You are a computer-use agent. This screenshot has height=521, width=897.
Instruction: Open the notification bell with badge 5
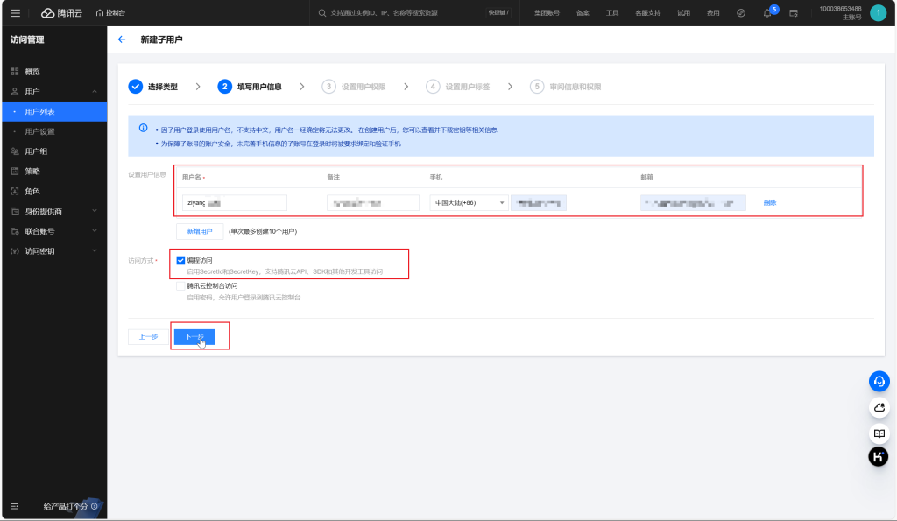point(767,13)
